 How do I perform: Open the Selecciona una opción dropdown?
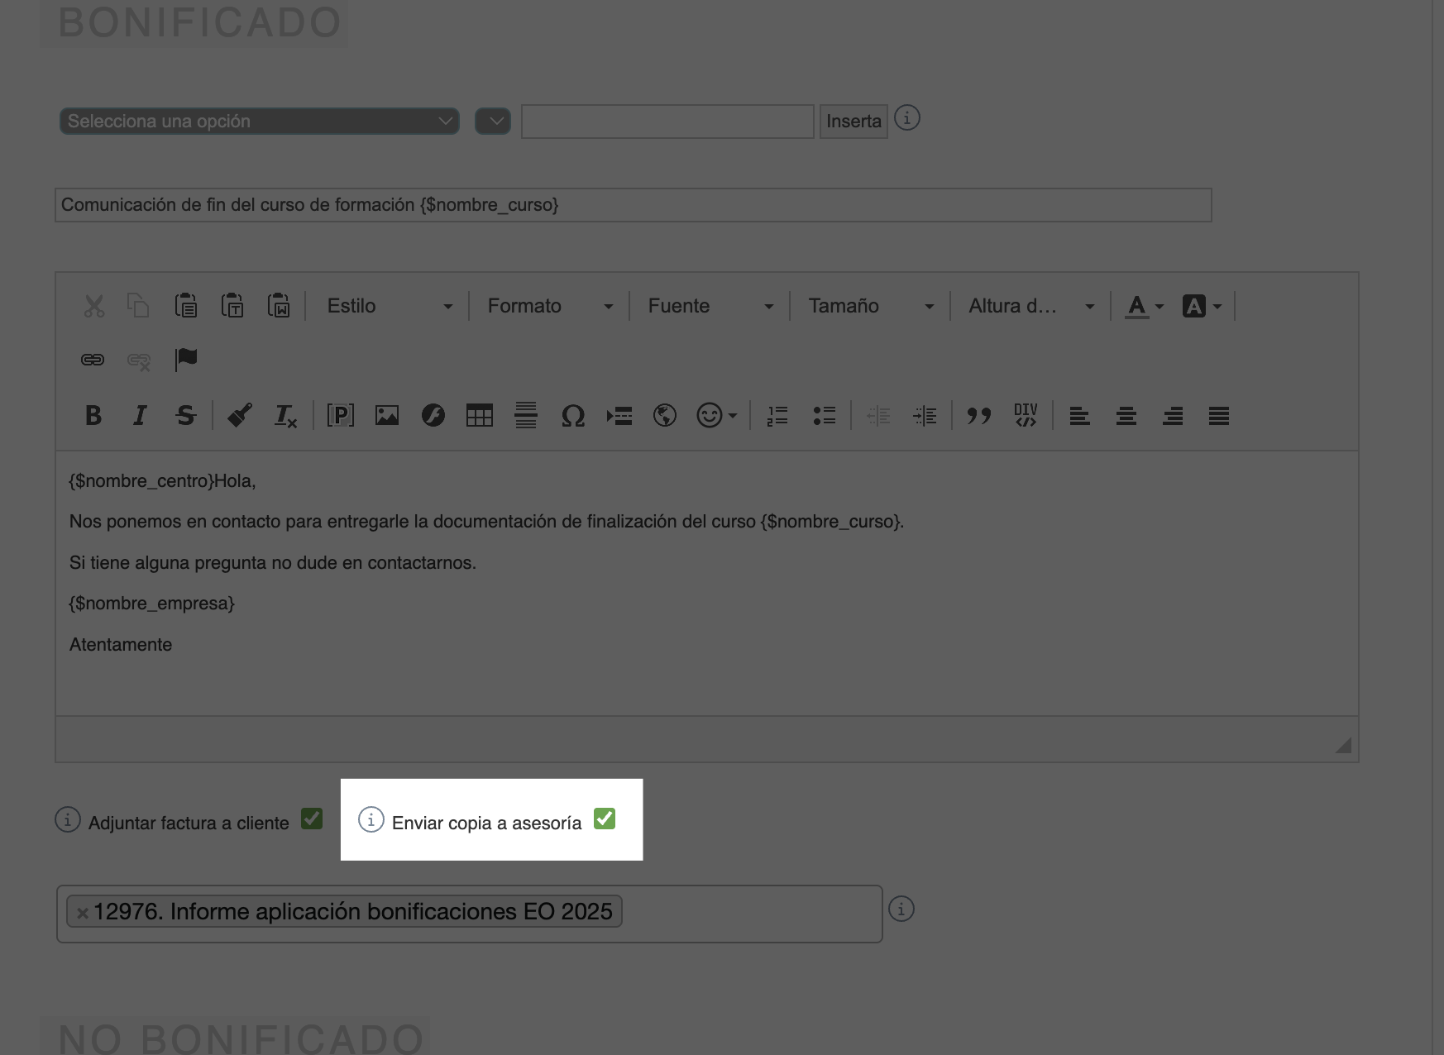click(x=260, y=121)
